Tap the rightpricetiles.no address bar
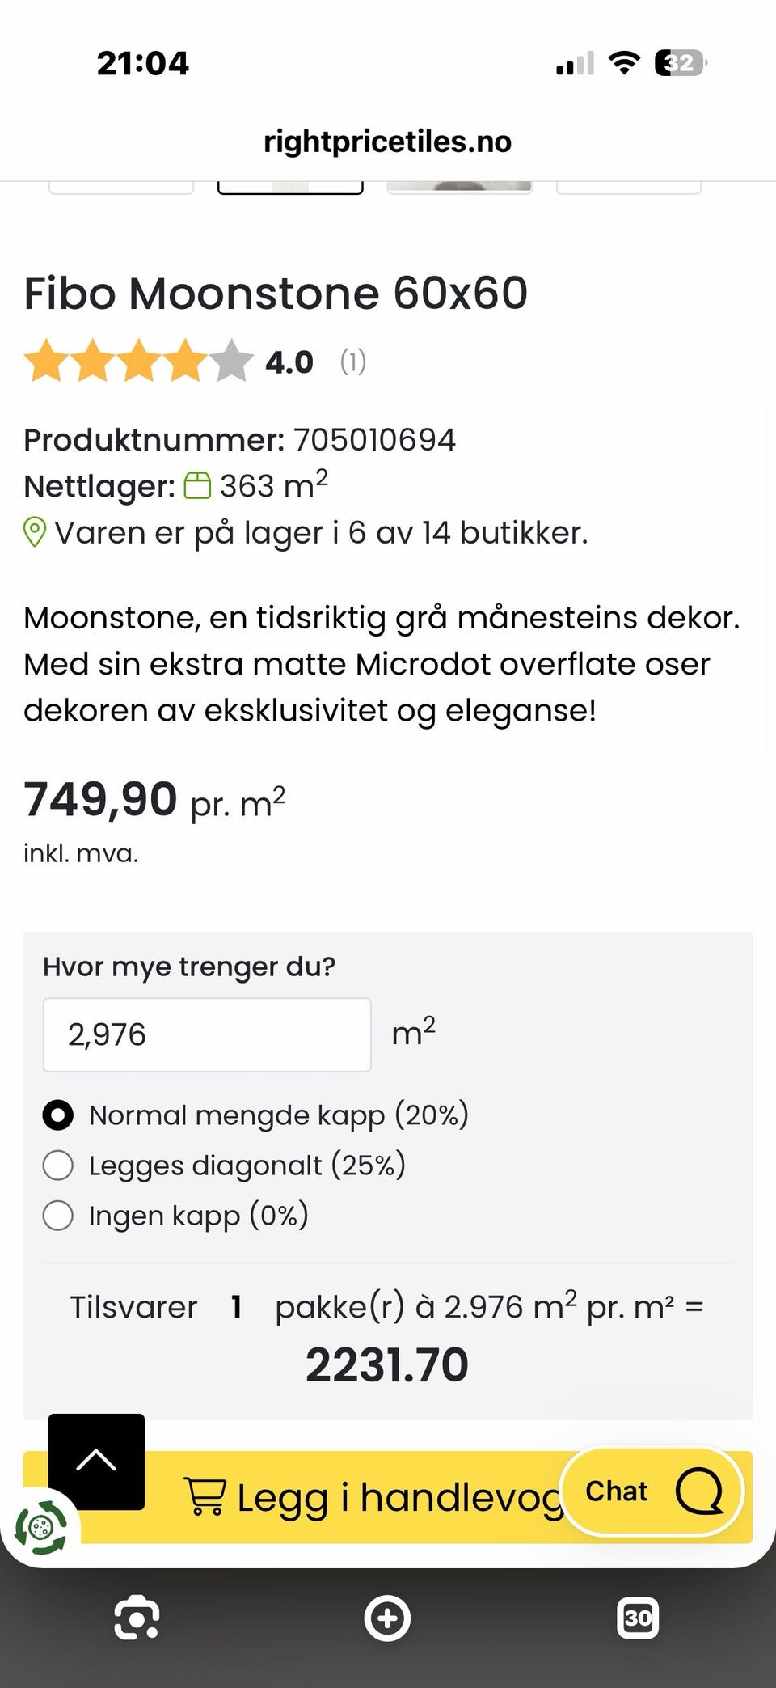The height and width of the screenshot is (1688, 776). click(x=388, y=142)
